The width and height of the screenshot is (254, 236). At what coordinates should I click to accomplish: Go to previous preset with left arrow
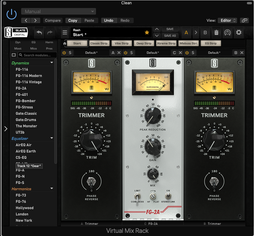click(26, 20)
